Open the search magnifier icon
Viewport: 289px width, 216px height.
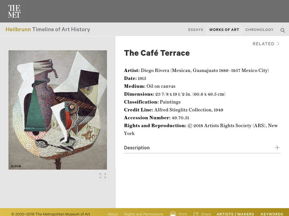(x=283, y=30)
